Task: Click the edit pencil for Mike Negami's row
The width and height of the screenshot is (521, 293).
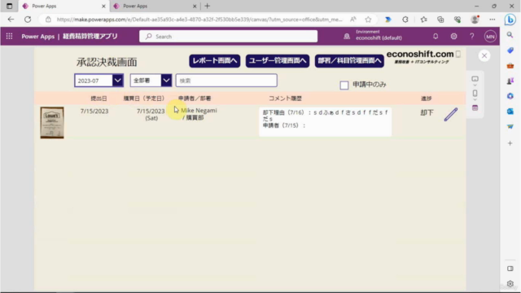Action: click(451, 114)
